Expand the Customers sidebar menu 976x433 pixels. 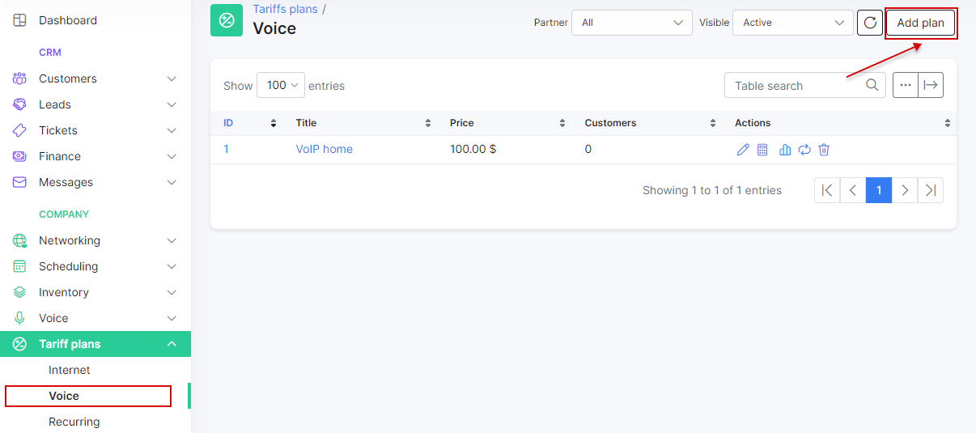click(95, 79)
